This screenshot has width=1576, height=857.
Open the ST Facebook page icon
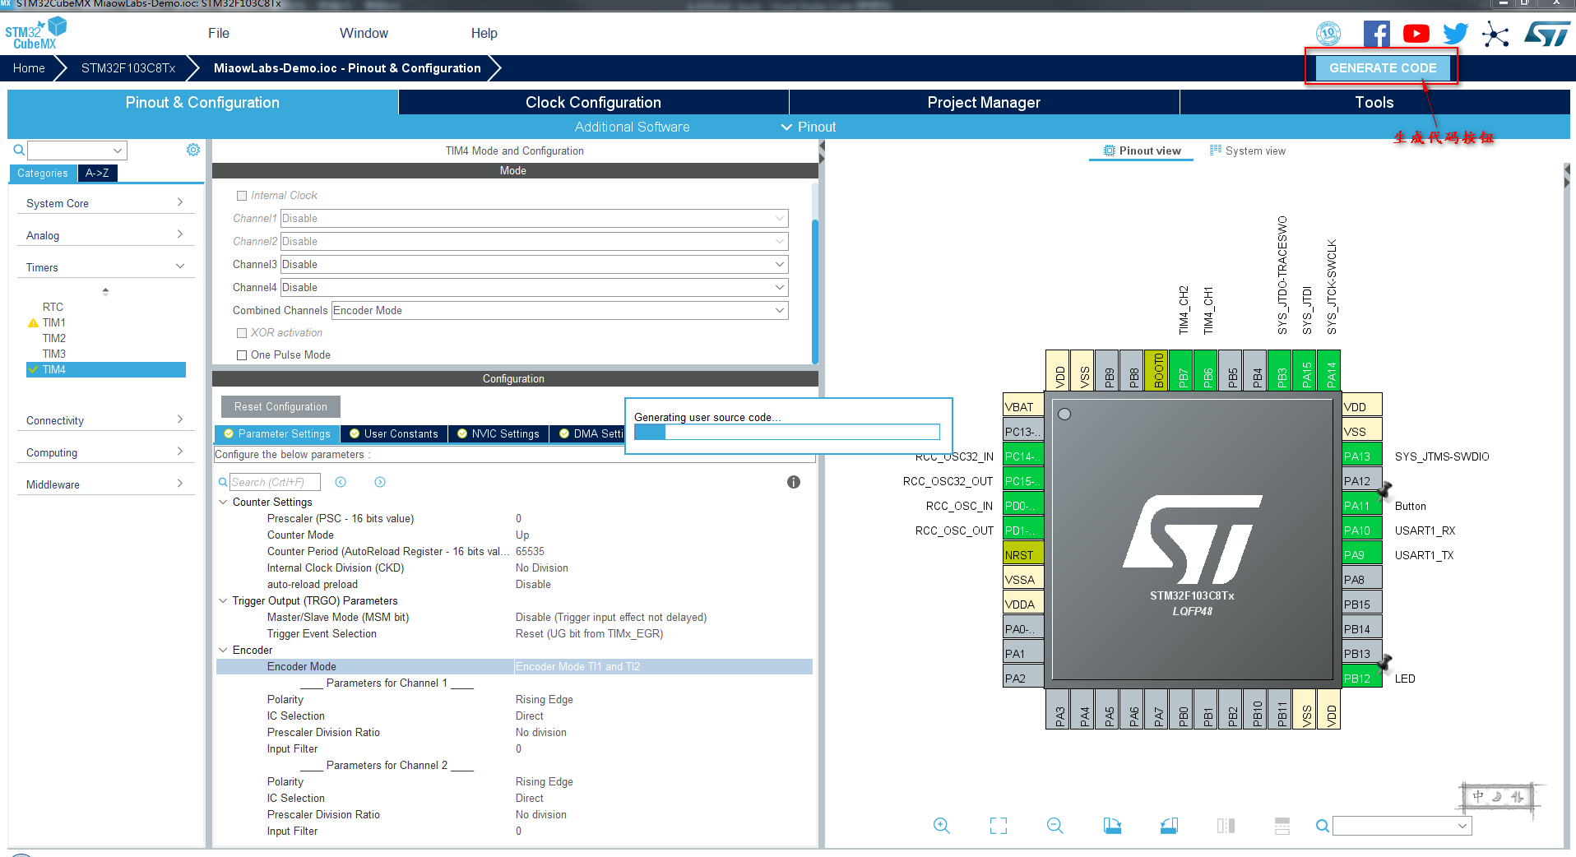tap(1377, 34)
